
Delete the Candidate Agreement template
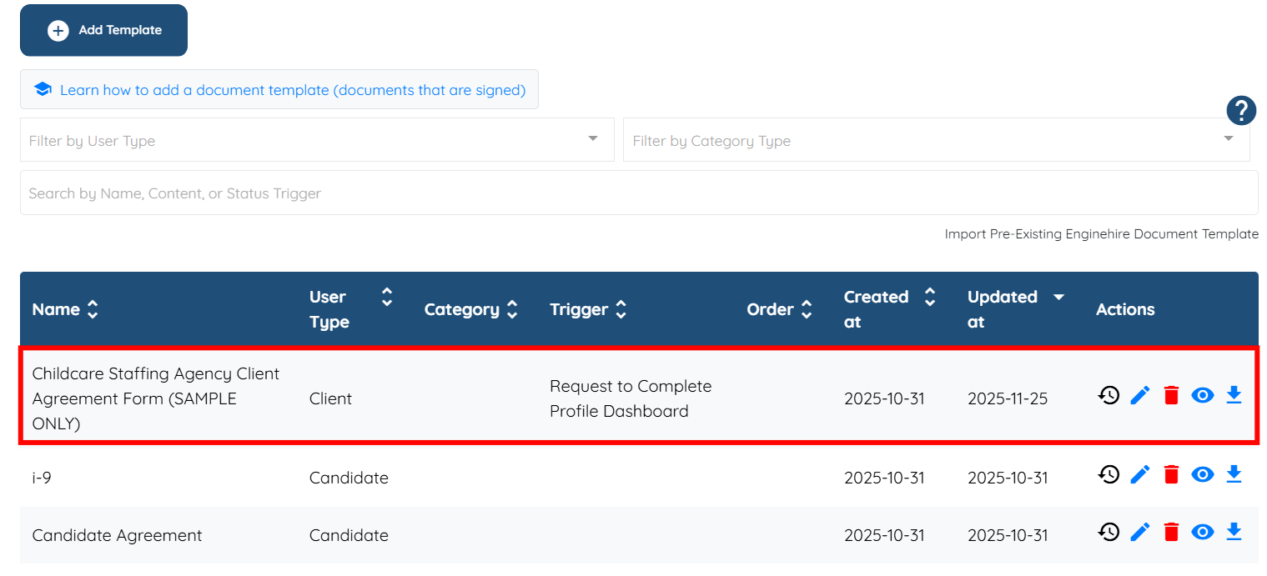(1171, 532)
